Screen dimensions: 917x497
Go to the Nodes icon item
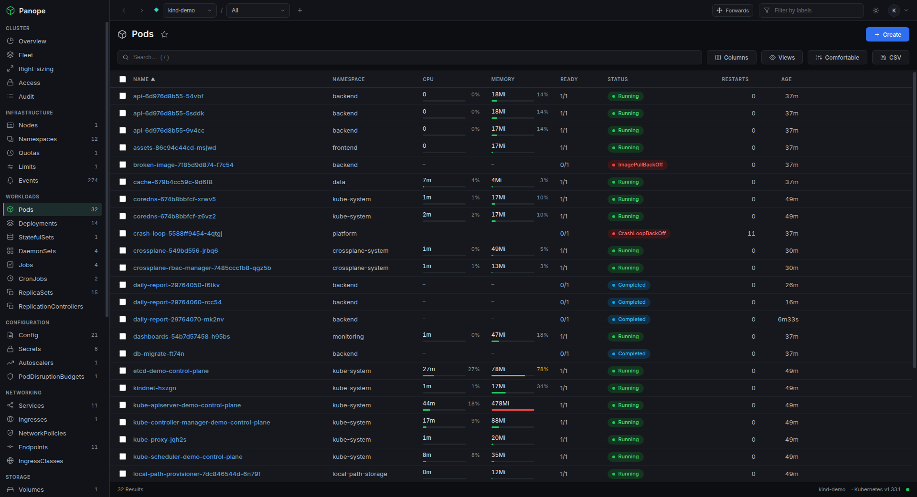coord(10,125)
